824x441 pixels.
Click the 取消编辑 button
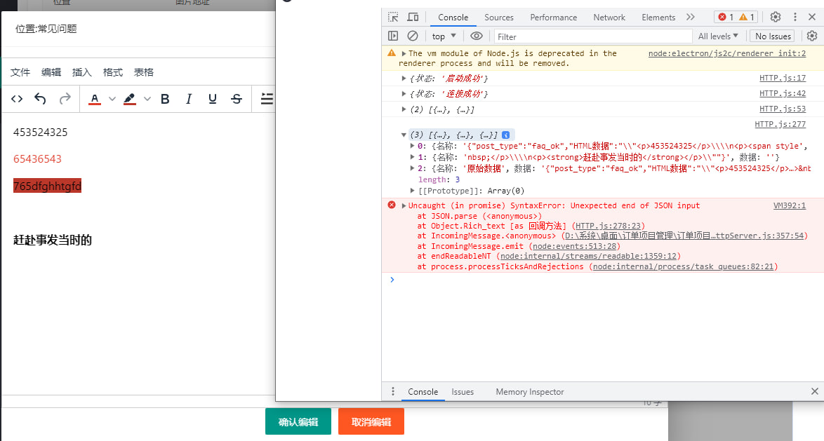[371, 421]
